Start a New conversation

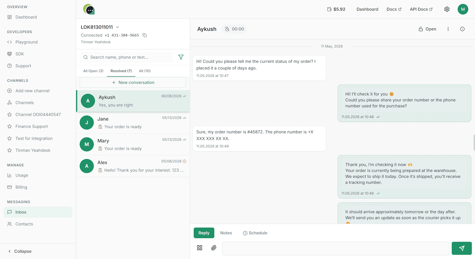(x=133, y=82)
